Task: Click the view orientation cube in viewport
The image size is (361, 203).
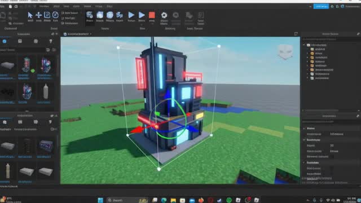Action: pos(285,51)
